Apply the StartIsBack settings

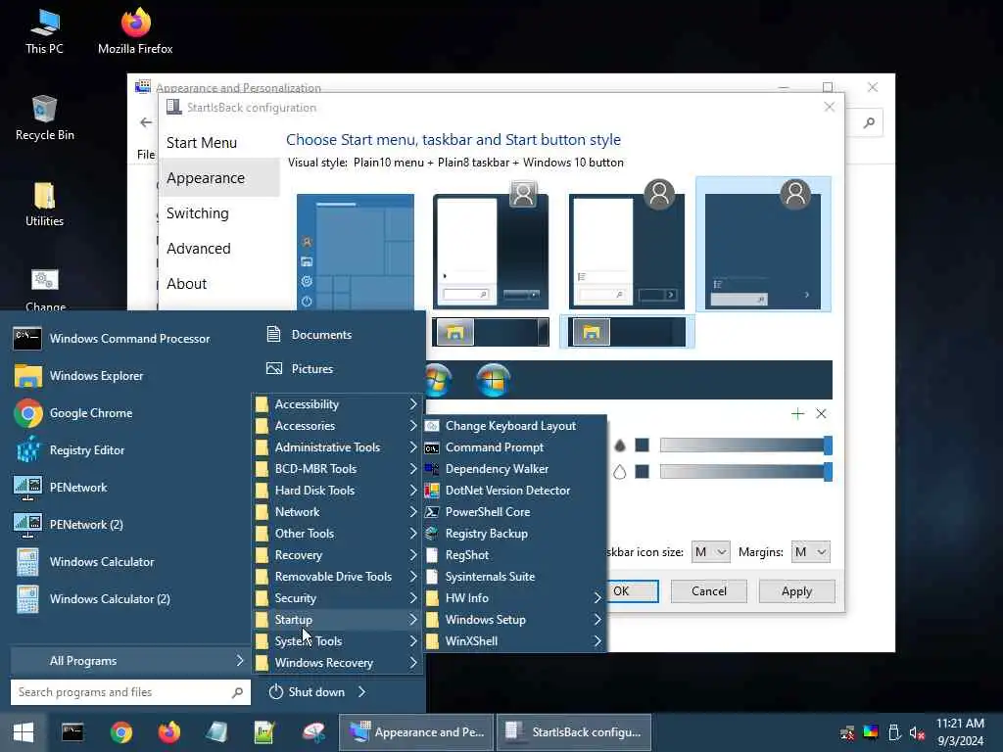tap(796, 591)
